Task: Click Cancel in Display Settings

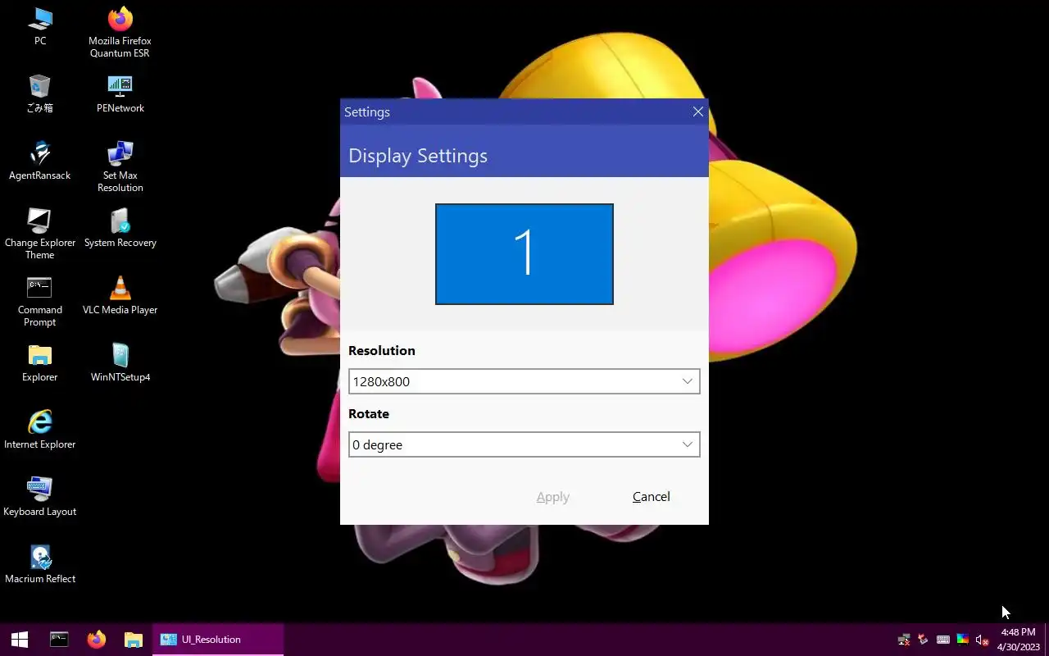Action: coord(652,497)
